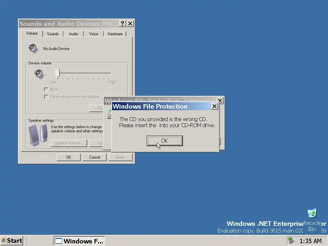Click OK in Windows File Protection dialog
The width and height of the screenshot is (328, 246).
(165, 141)
